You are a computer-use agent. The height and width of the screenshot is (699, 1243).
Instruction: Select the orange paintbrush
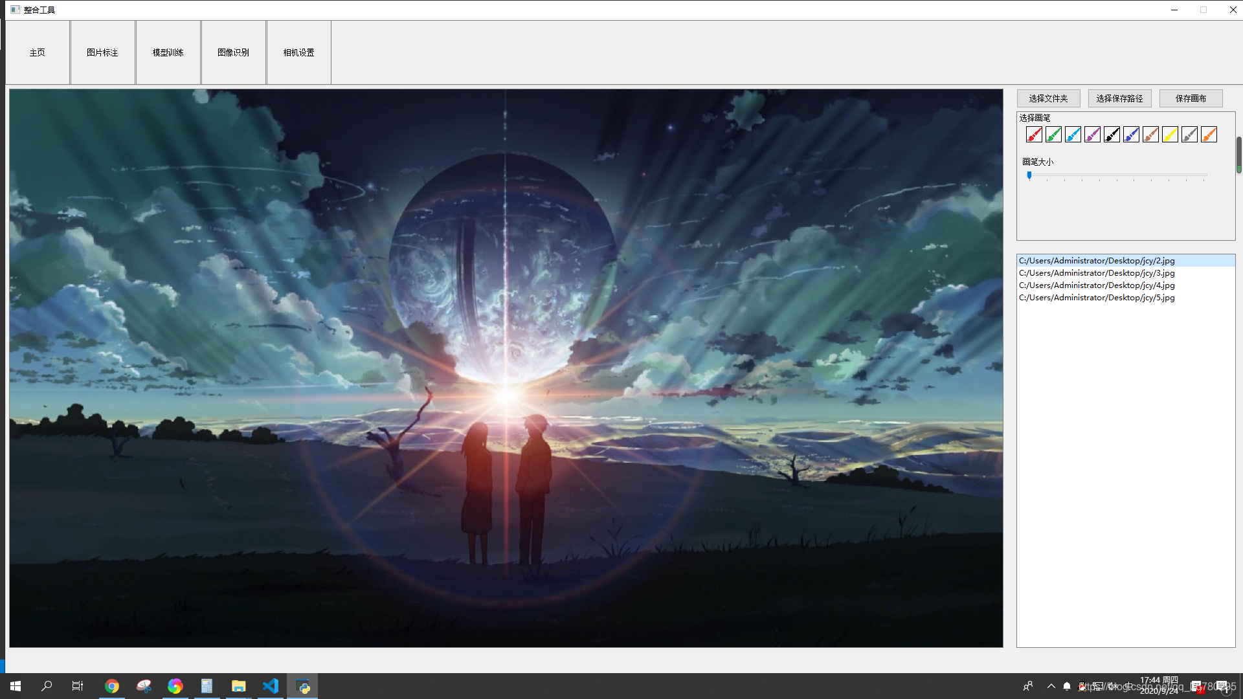pyautogui.click(x=1209, y=135)
